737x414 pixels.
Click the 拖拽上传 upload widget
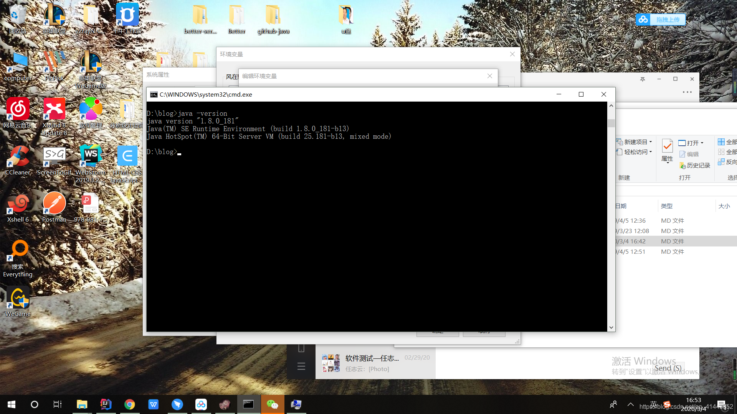click(661, 20)
